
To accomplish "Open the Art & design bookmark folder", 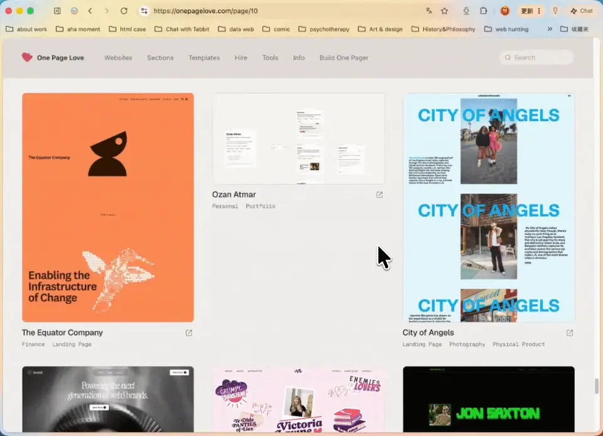I will click(381, 29).
